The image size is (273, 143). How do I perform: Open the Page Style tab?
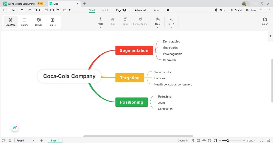(x=122, y=10)
